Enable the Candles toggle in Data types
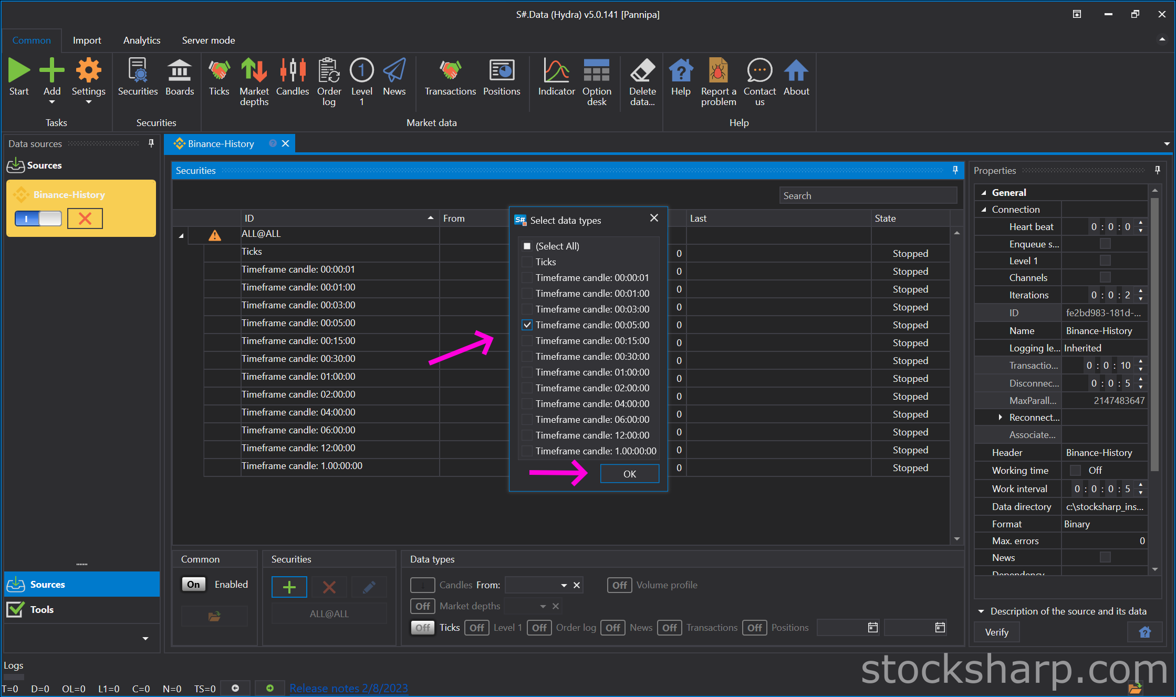 point(422,584)
